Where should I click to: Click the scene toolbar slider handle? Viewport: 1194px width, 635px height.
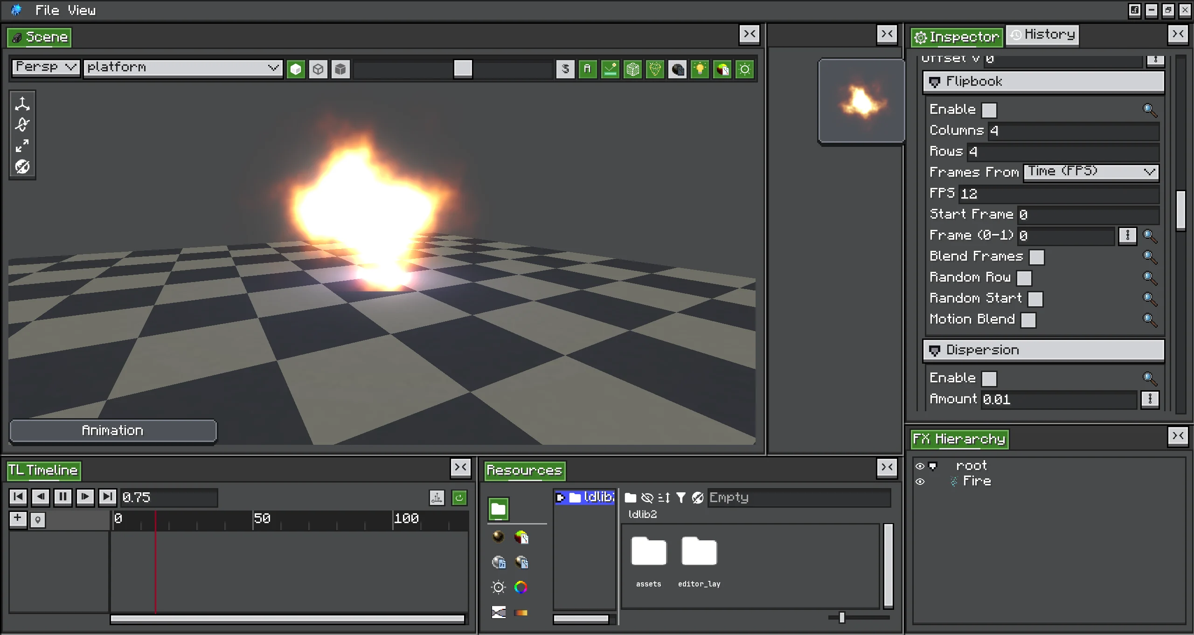click(463, 69)
